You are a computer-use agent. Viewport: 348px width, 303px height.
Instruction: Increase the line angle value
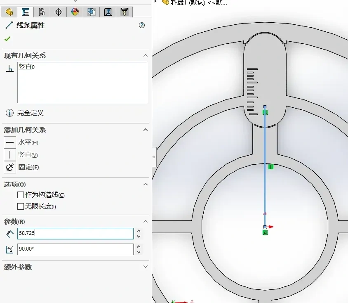(139, 246)
